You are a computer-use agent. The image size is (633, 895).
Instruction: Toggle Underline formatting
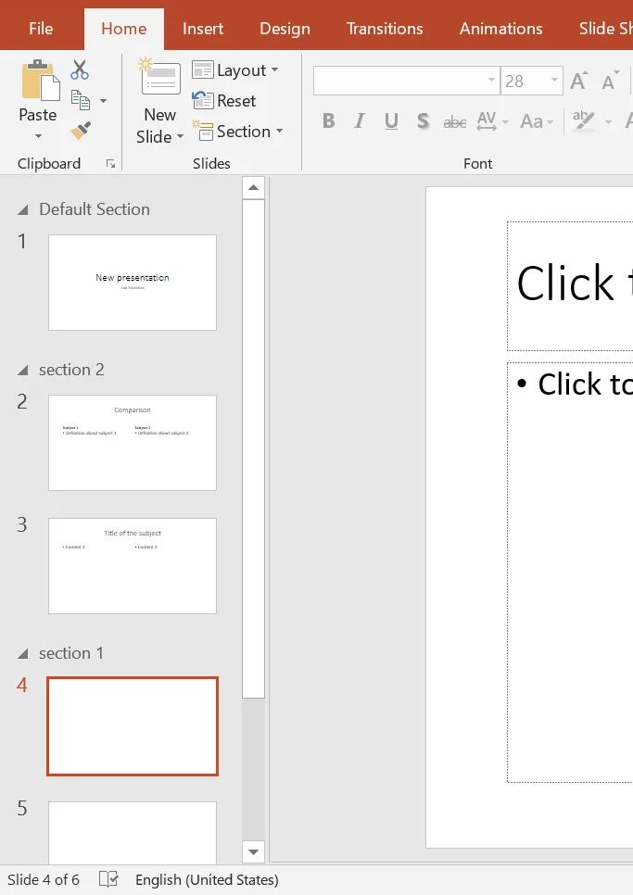point(391,121)
